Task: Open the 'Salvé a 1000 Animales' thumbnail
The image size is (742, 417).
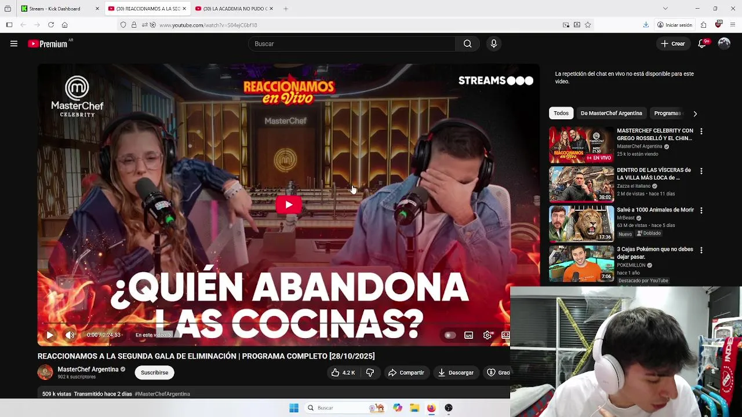Action: tap(581, 224)
